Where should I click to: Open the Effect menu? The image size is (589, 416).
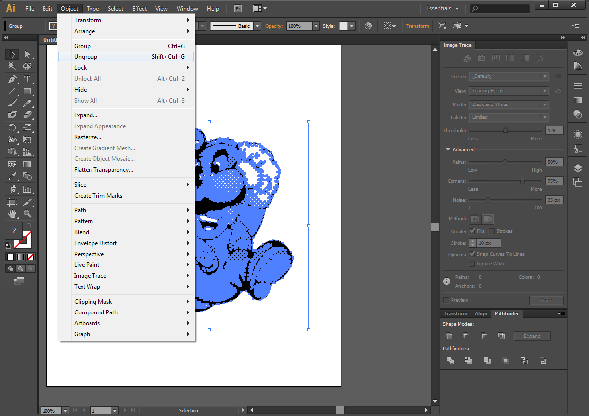139,8
